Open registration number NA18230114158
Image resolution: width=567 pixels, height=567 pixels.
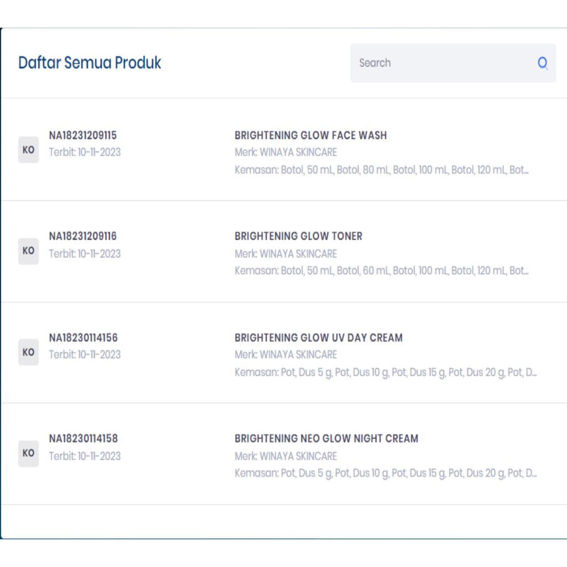pos(83,439)
